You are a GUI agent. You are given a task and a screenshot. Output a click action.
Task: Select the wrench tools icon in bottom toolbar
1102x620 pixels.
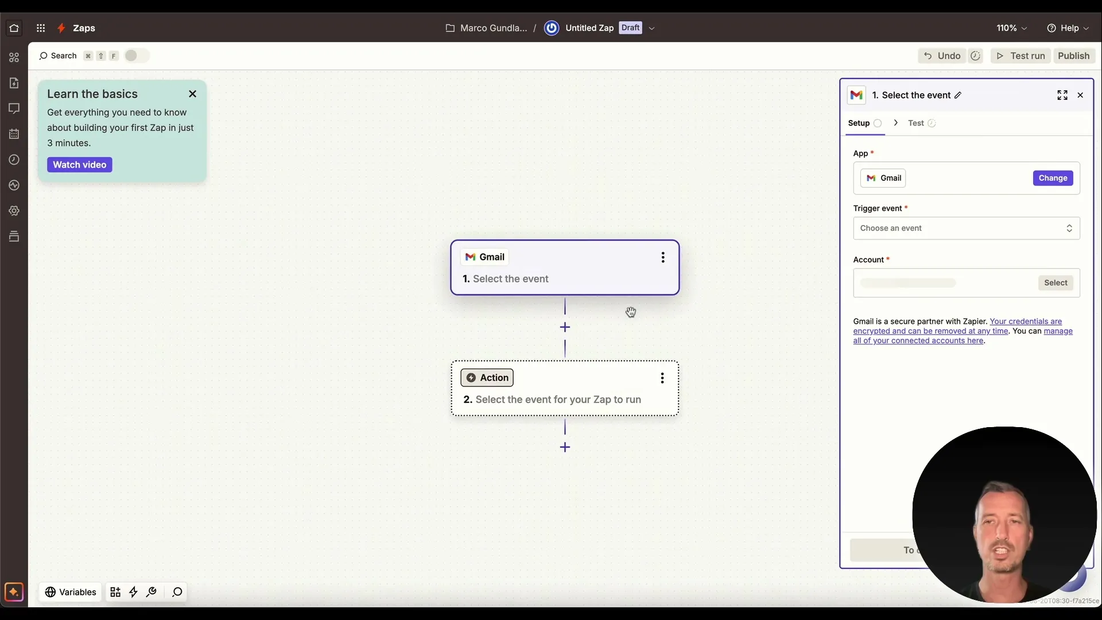click(151, 592)
